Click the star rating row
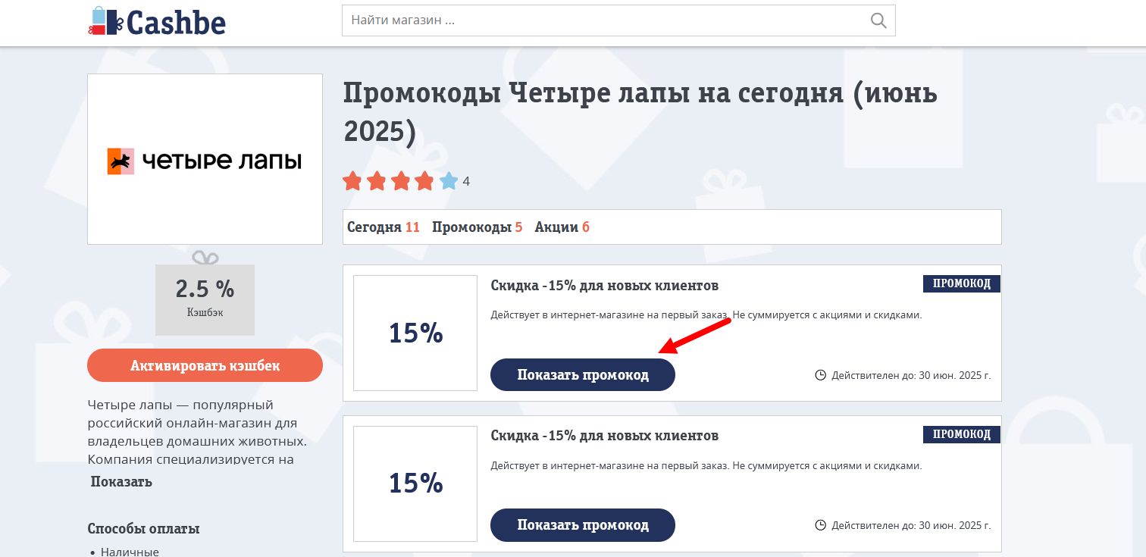 tap(400, 181)
